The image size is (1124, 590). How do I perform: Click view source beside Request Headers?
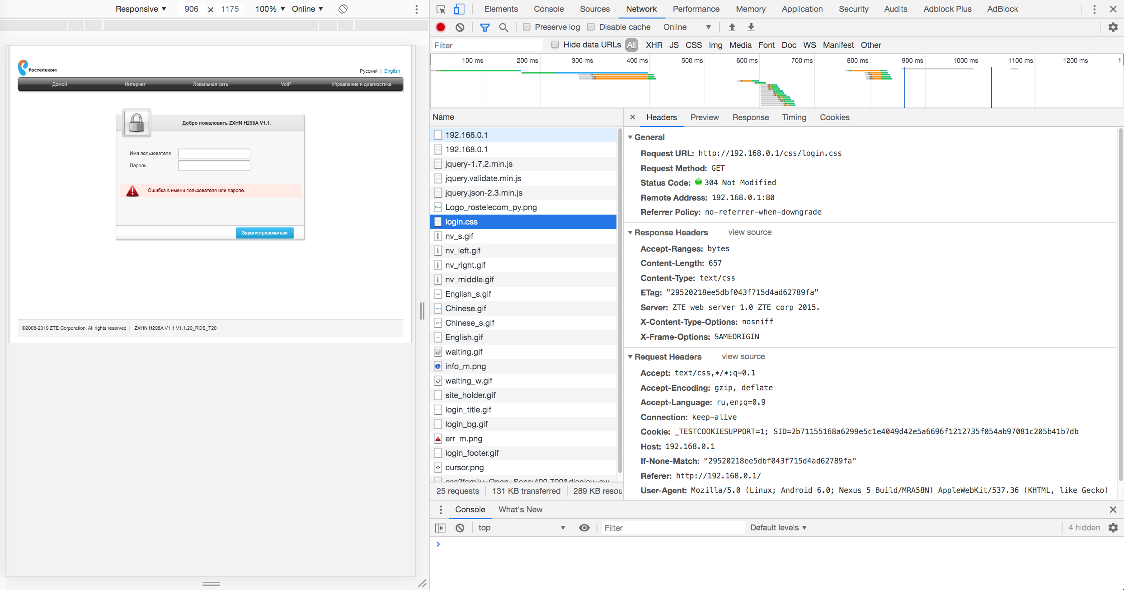[743, 356]
